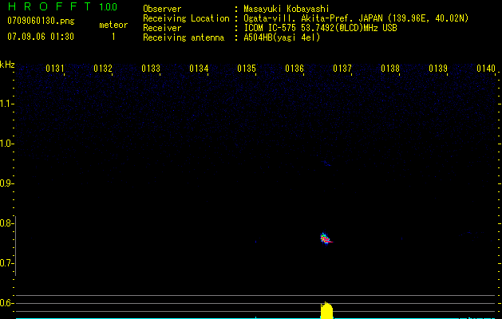Click the 0.6 kHz axis label

pos(6,303)
